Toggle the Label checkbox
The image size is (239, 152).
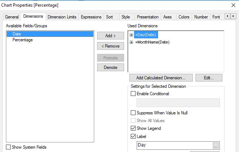click(x=133, y=137)
